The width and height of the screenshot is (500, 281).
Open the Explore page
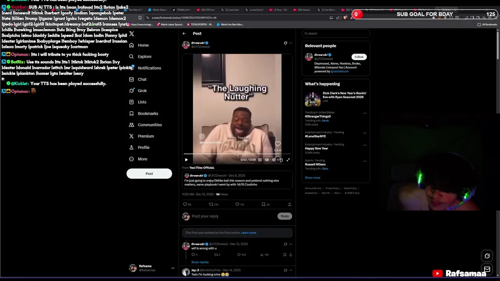pos(140,57)
